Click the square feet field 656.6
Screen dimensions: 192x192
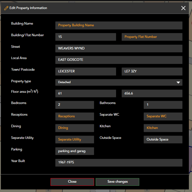[x=152, y=94]
